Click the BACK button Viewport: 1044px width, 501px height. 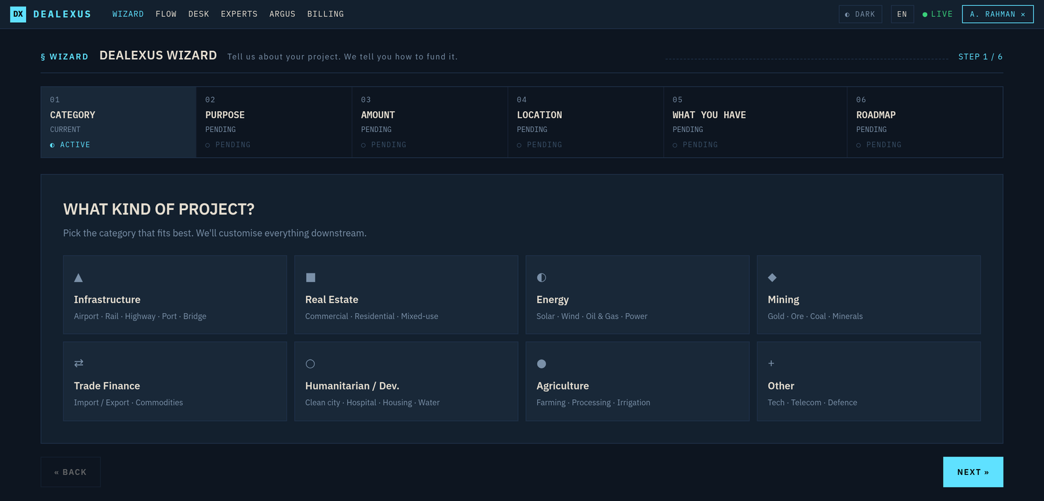point(70,472)
